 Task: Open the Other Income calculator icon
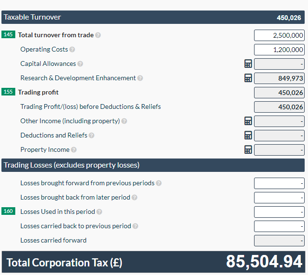pos(248,121)
